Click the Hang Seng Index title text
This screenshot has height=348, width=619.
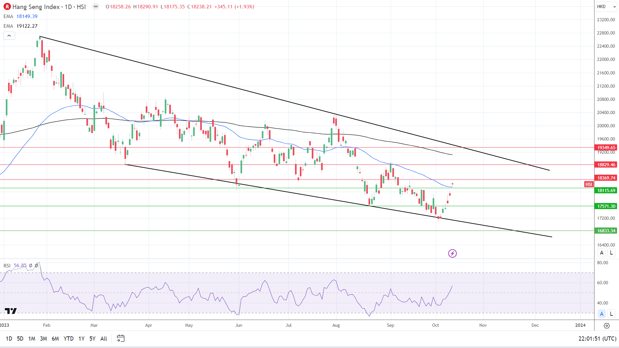coord(36,7)
